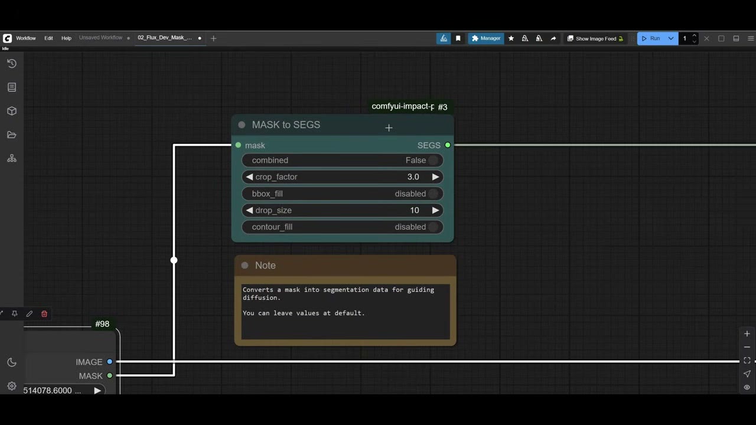Open the queue history sidebar panel

coord(12,64)
